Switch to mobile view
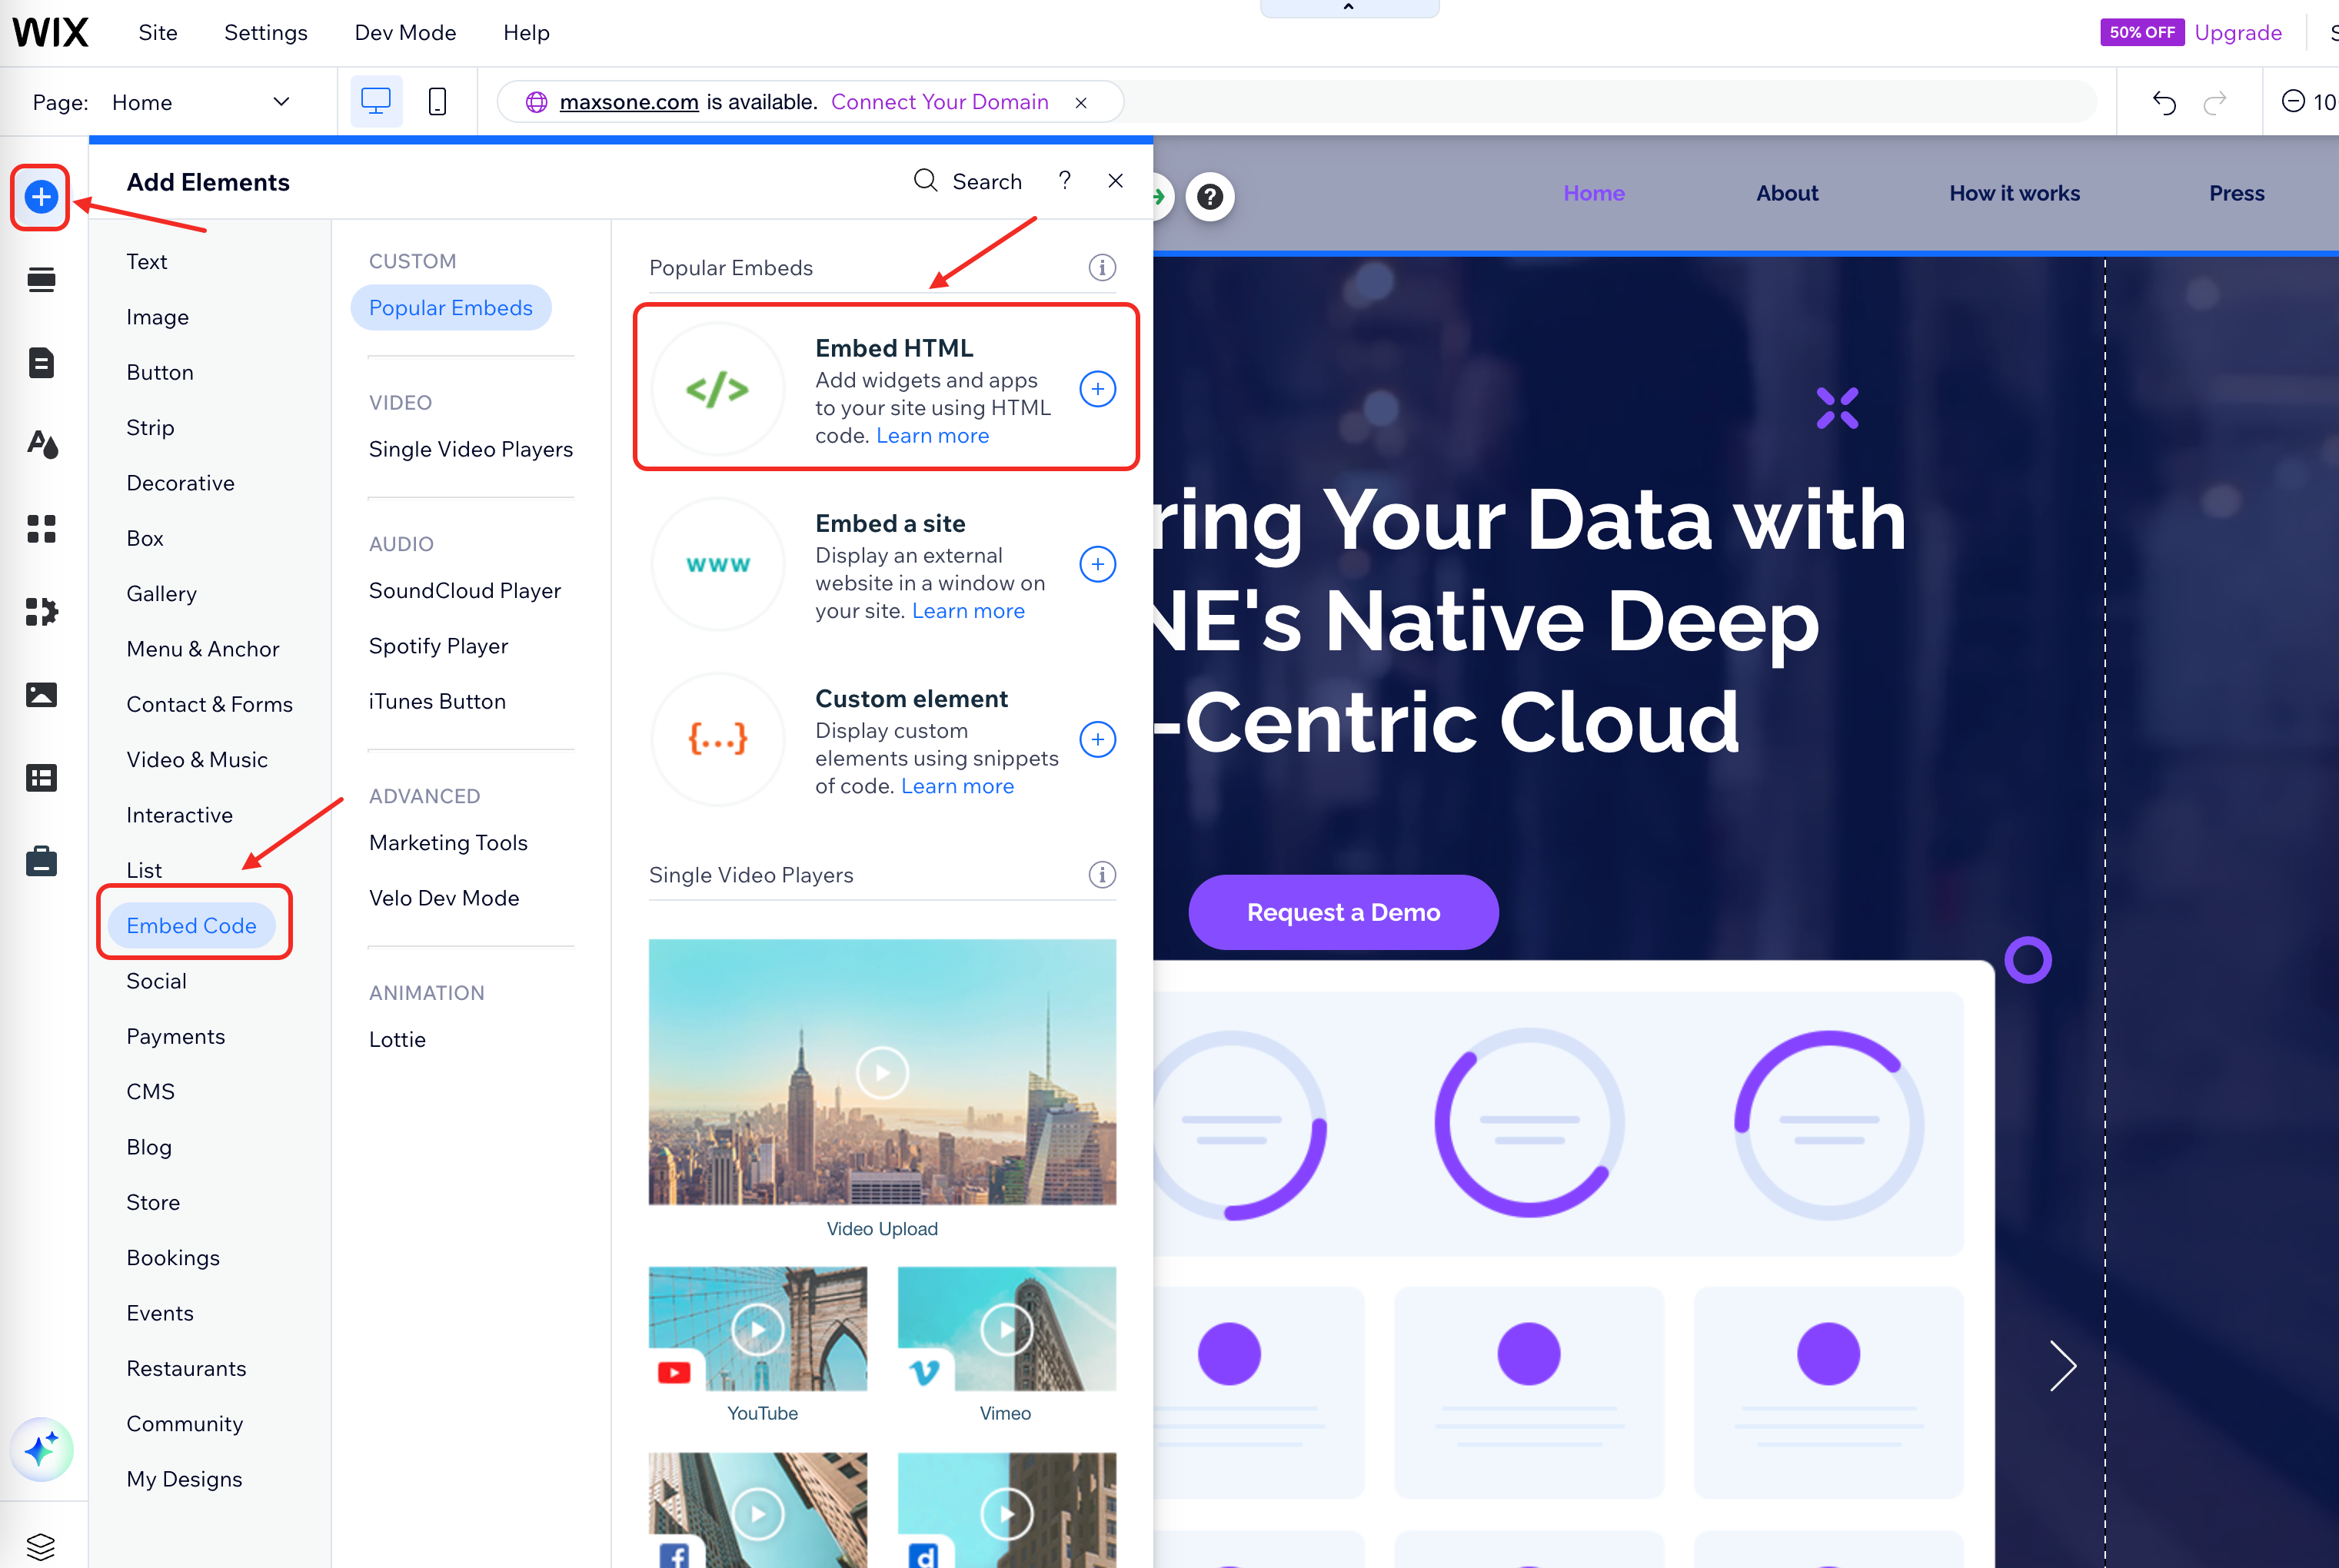 (x=438, y=102)
